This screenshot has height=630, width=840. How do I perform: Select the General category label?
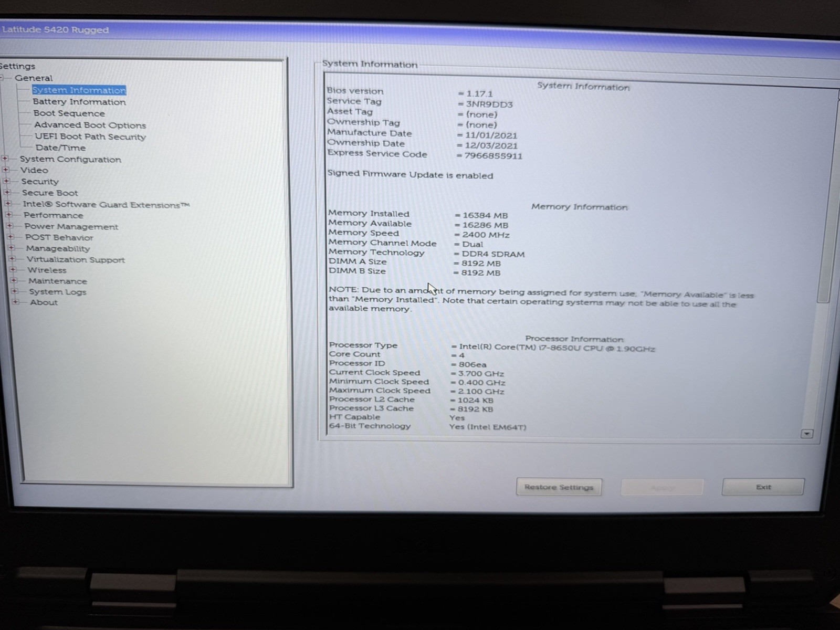34,78
